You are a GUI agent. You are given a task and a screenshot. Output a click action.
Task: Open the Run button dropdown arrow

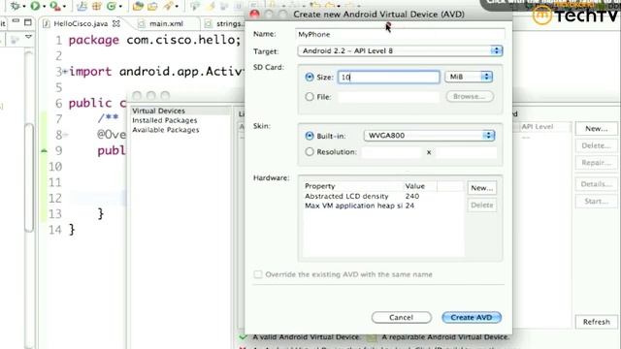(x=44, y=7)
